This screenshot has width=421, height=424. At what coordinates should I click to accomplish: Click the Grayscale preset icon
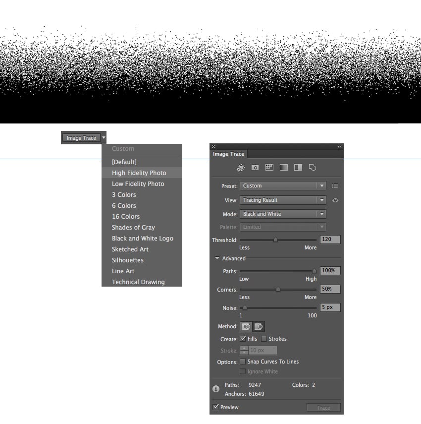click(283, 168)
